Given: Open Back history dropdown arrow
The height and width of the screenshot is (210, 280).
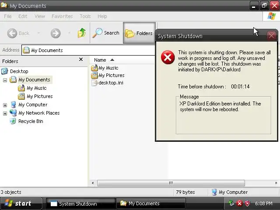Looking at the screenshot, I should (39, 33).
